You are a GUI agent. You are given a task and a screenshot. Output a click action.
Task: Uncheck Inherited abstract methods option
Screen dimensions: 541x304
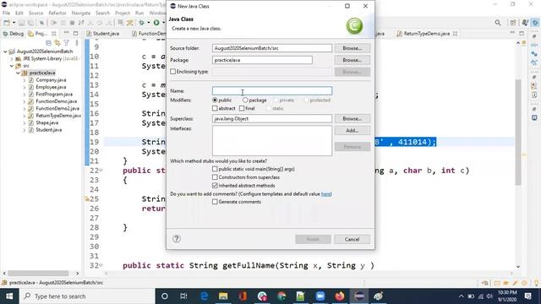215,186
